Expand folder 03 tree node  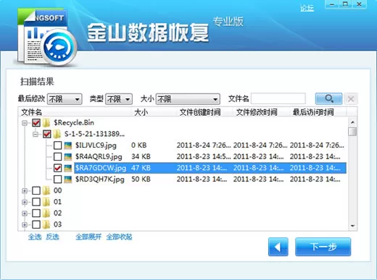pos(25,225)
